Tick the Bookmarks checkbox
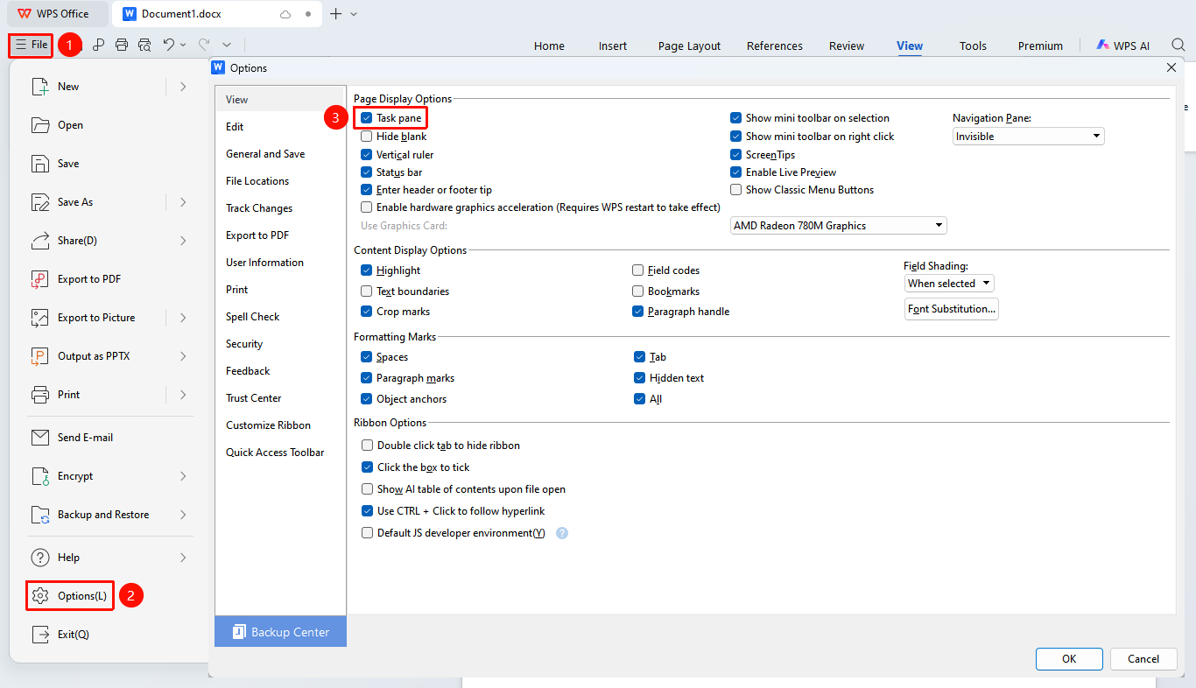The image size is (1196, 688). 638,291
